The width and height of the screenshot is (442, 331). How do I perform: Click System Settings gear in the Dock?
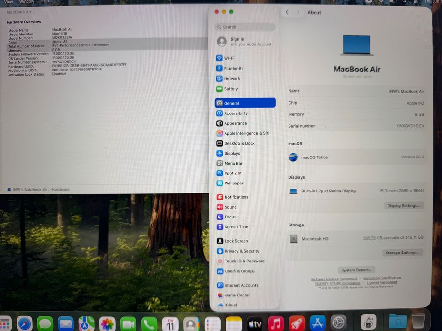click(338, 322)
